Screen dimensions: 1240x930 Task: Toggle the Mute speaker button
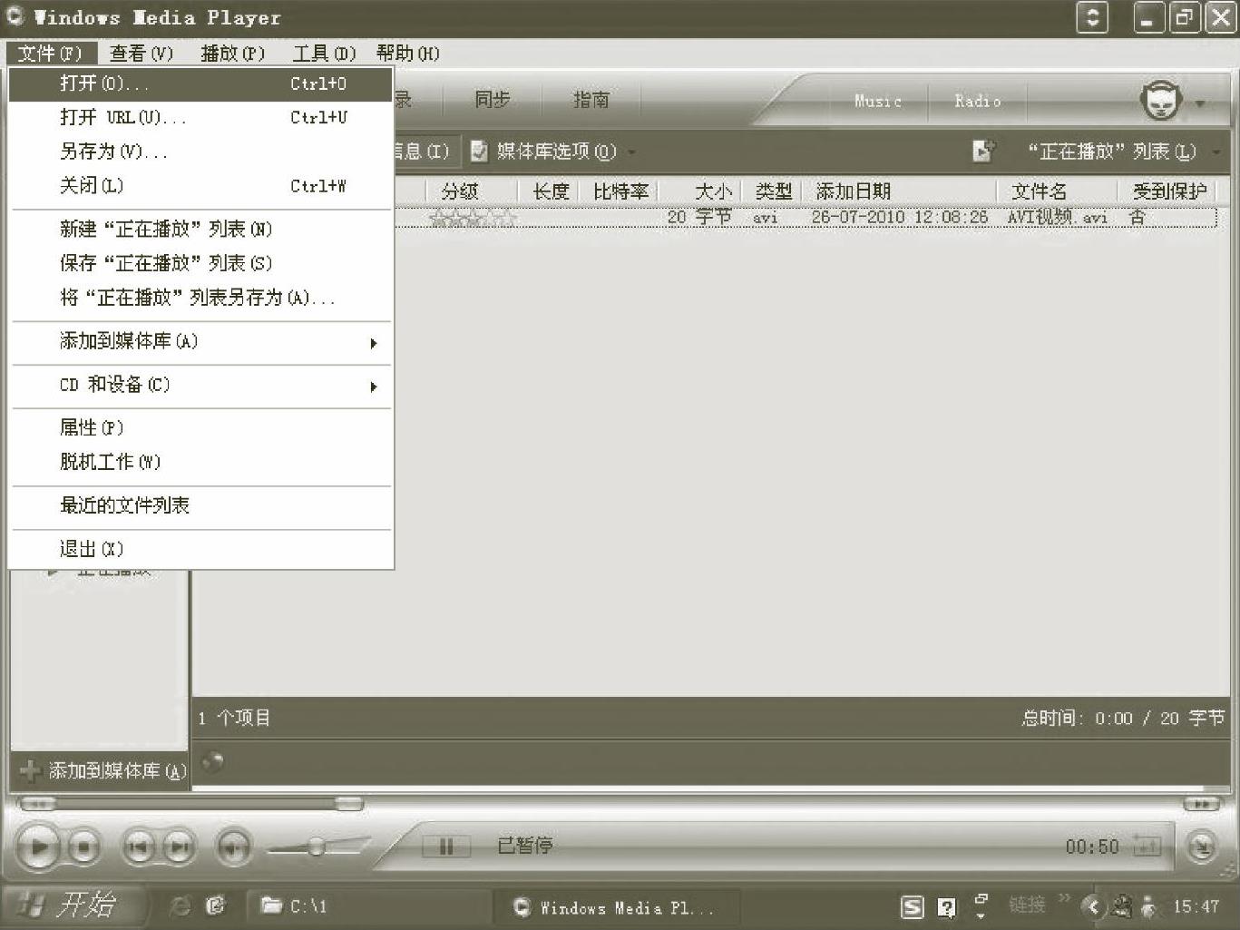click(233, 847)
